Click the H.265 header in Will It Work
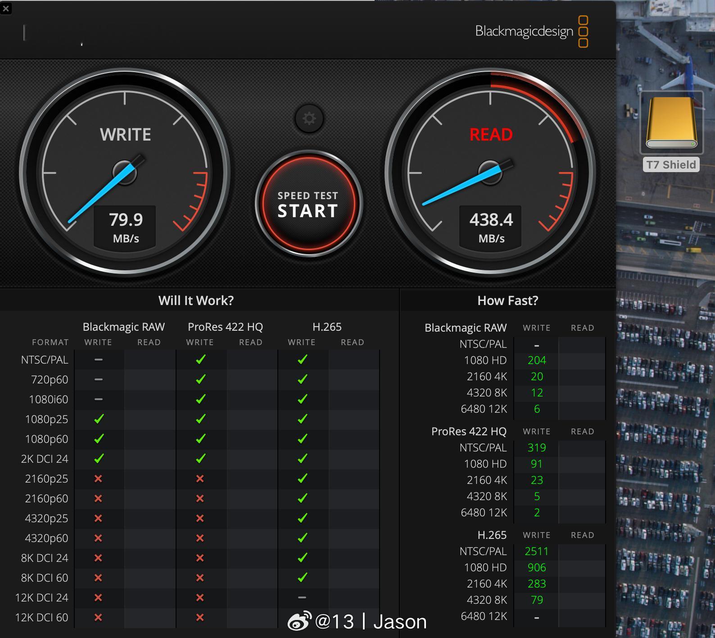This screenshot has width=715, height=638. pyautogui.click(x=327, y=327)
